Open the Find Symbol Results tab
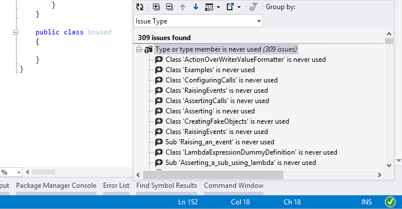 click(x=167, y=186)
